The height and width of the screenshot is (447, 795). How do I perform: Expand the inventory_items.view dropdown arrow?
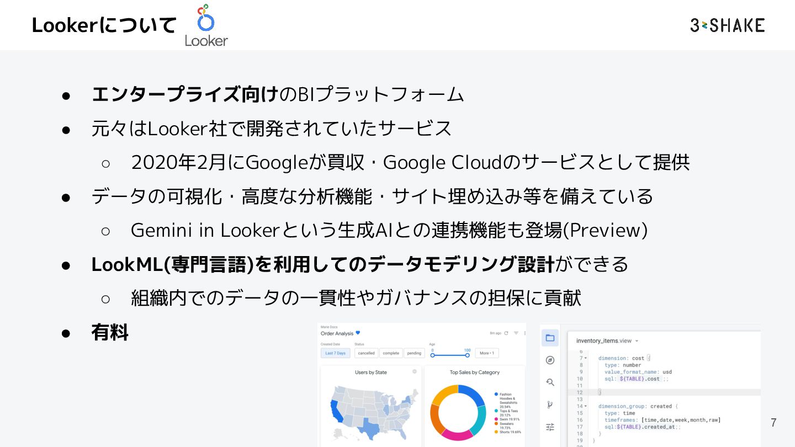click(x=637, y=341)
